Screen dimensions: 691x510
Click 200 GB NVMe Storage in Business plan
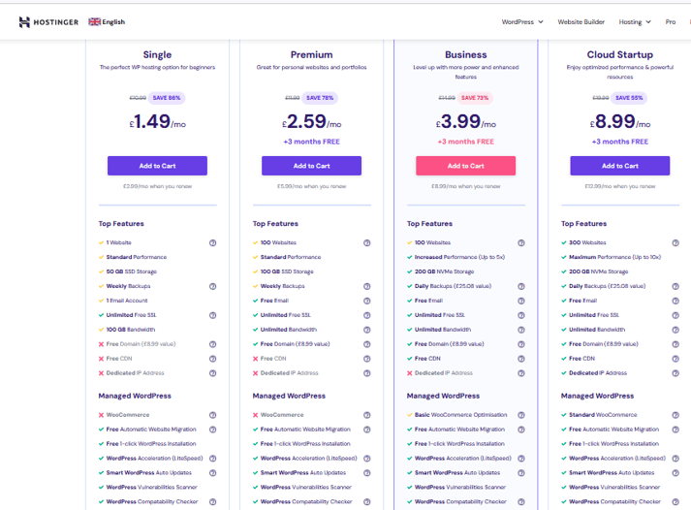pyautogui.click(x=444, y=271)
